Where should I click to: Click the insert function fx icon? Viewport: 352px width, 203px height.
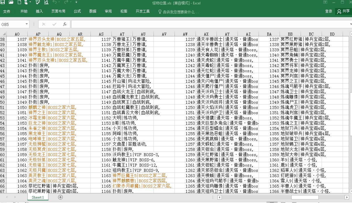pyautogui.click(x=65, y=24)
